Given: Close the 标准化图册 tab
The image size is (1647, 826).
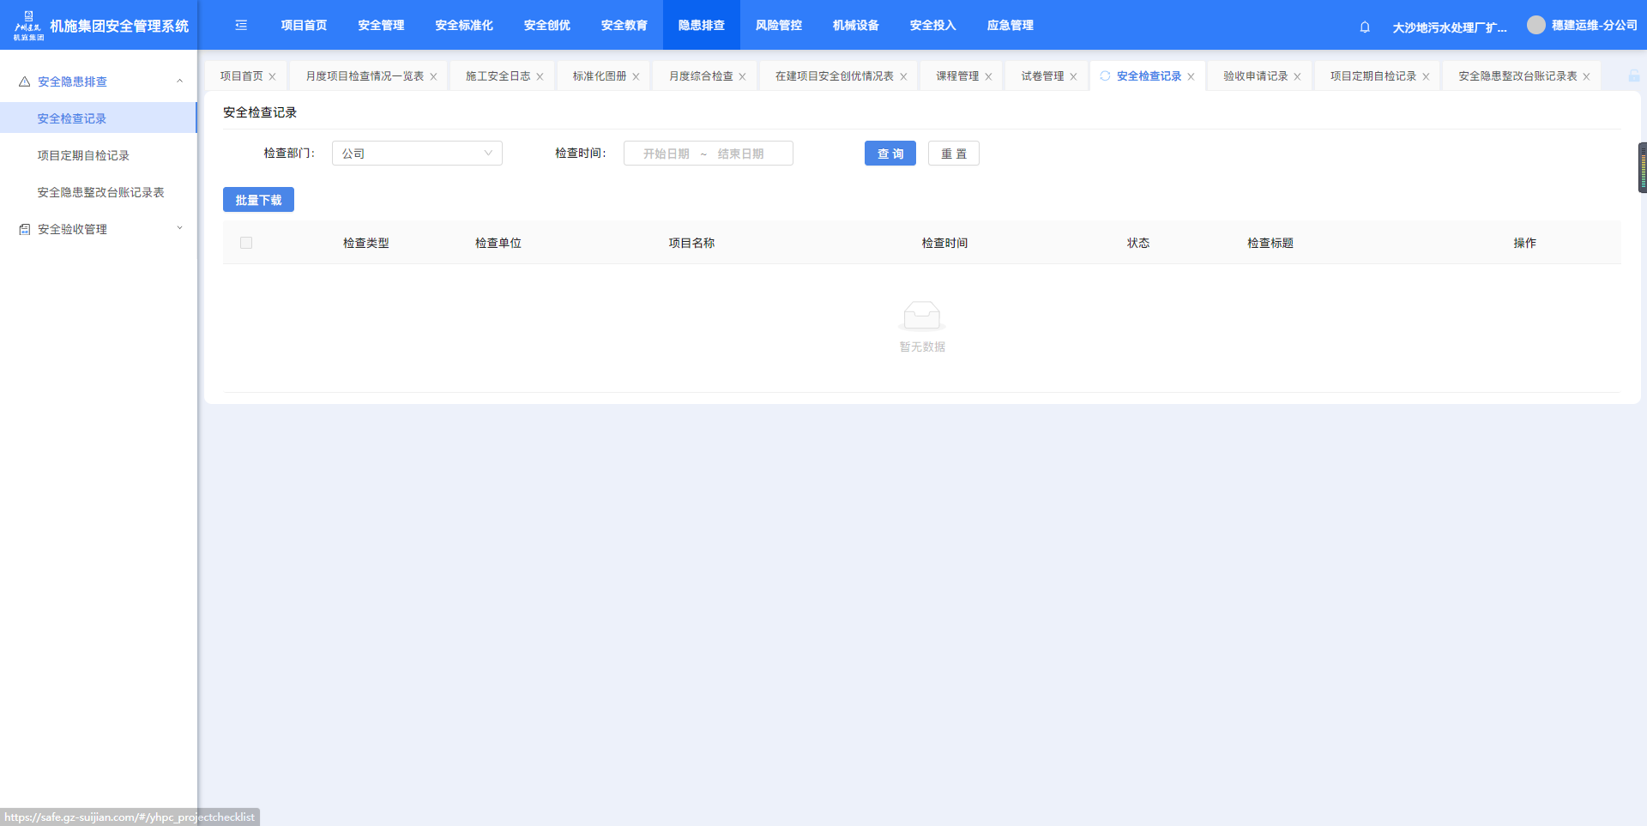Looking at the screenshot, I should [x=636, y=77].
